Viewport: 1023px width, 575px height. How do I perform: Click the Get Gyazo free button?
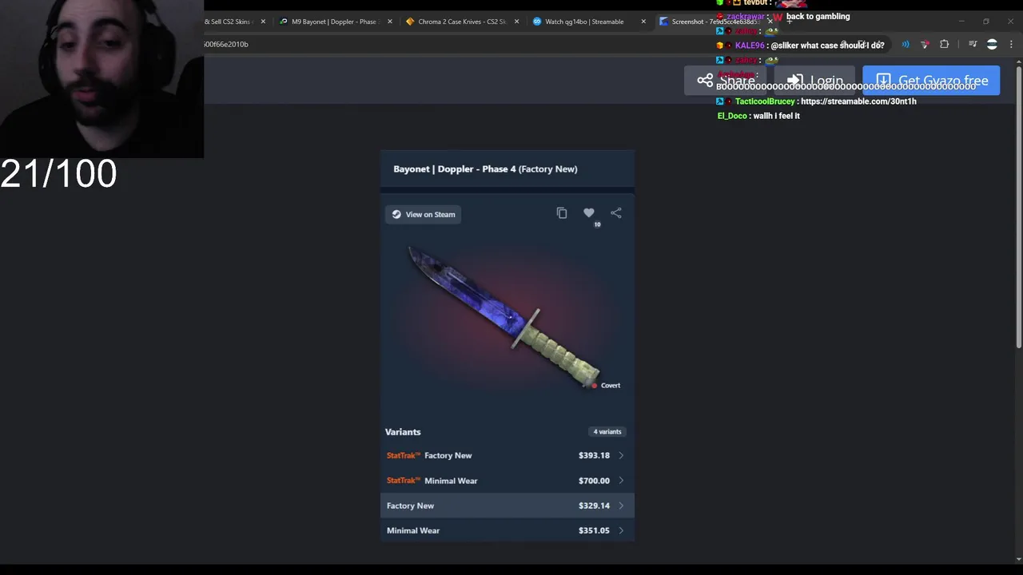point(931,81)
